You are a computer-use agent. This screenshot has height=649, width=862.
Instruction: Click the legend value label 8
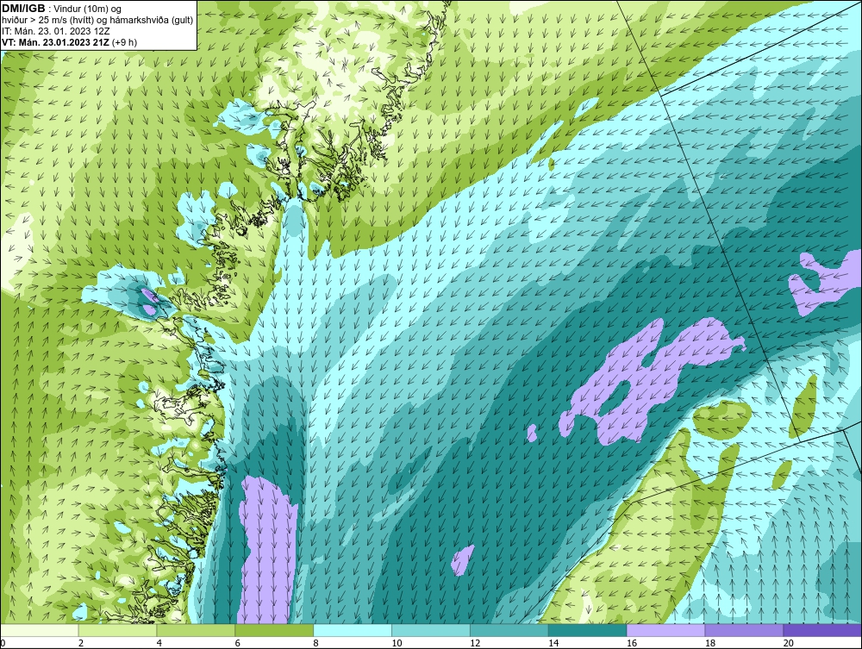pos(316,643)
